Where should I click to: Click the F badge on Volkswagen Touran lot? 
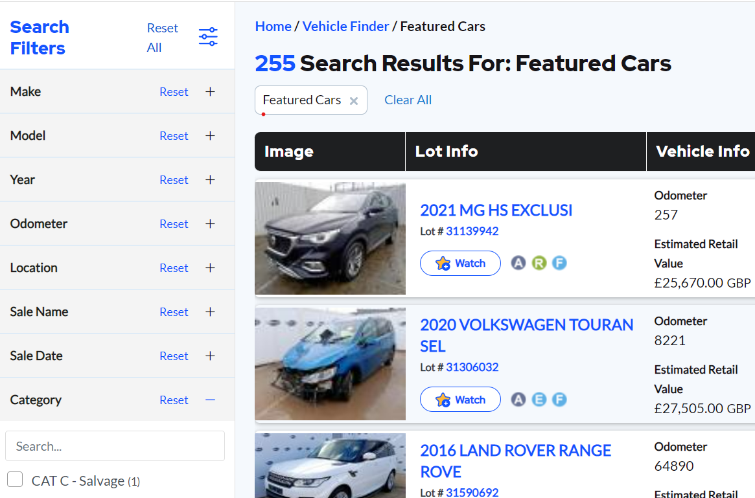pyautogui.click(x=559, y=400)
